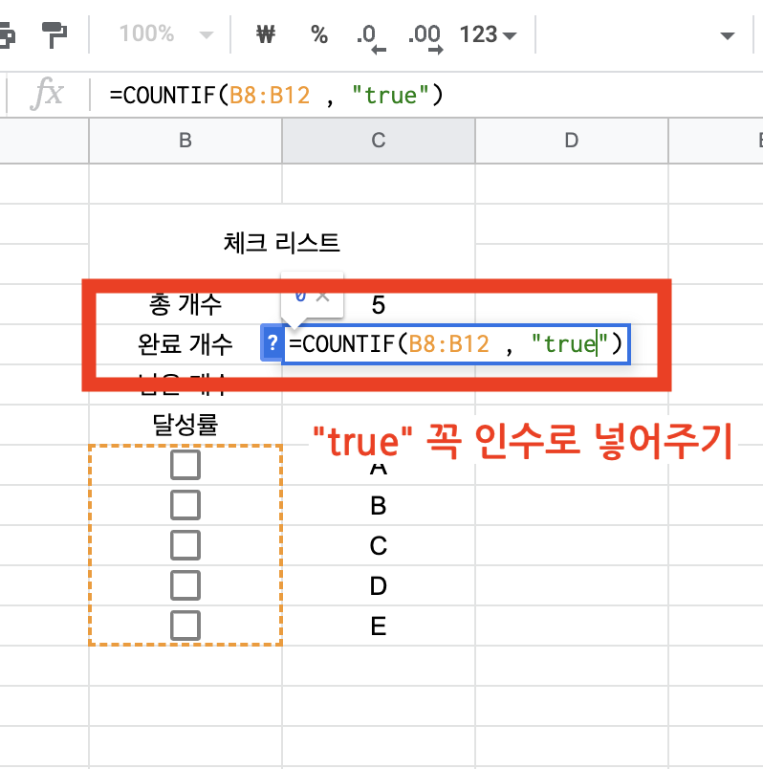Close the formula suggestion popup X

coord(322,296)
